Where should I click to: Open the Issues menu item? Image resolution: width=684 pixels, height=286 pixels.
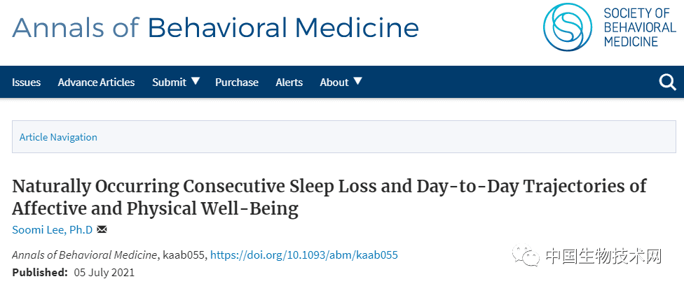click(26, 83)
